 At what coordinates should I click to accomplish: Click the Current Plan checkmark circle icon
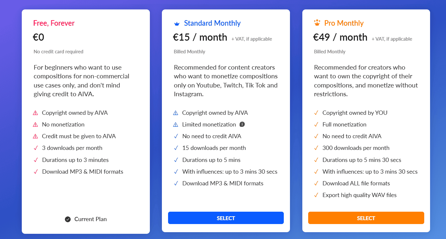68,219
